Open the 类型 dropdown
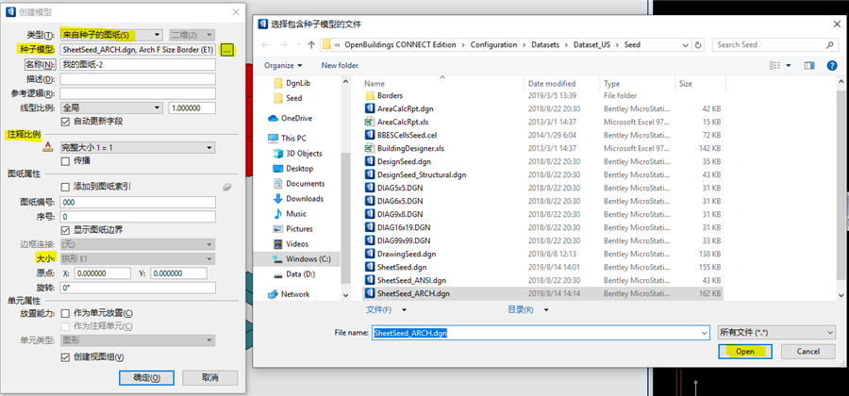 click(x=111, y=35)
